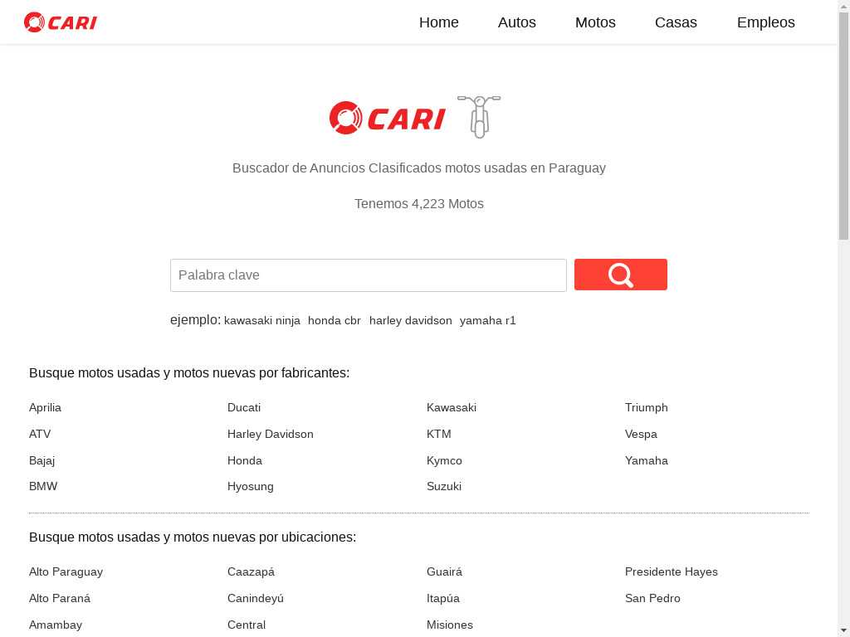
Task: Click the heading 'Busque motos... por fabricantes'
Action: pyautogui.click(x=189, y=372)
